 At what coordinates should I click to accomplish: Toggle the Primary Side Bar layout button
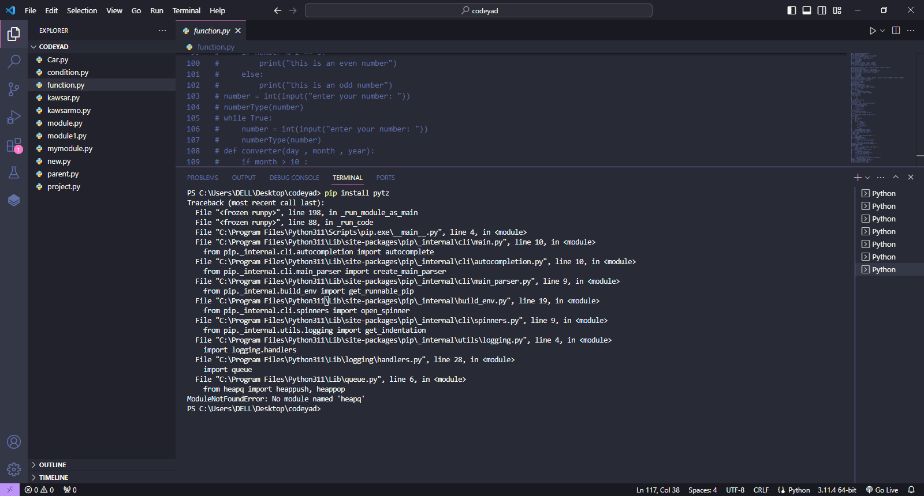792,10
